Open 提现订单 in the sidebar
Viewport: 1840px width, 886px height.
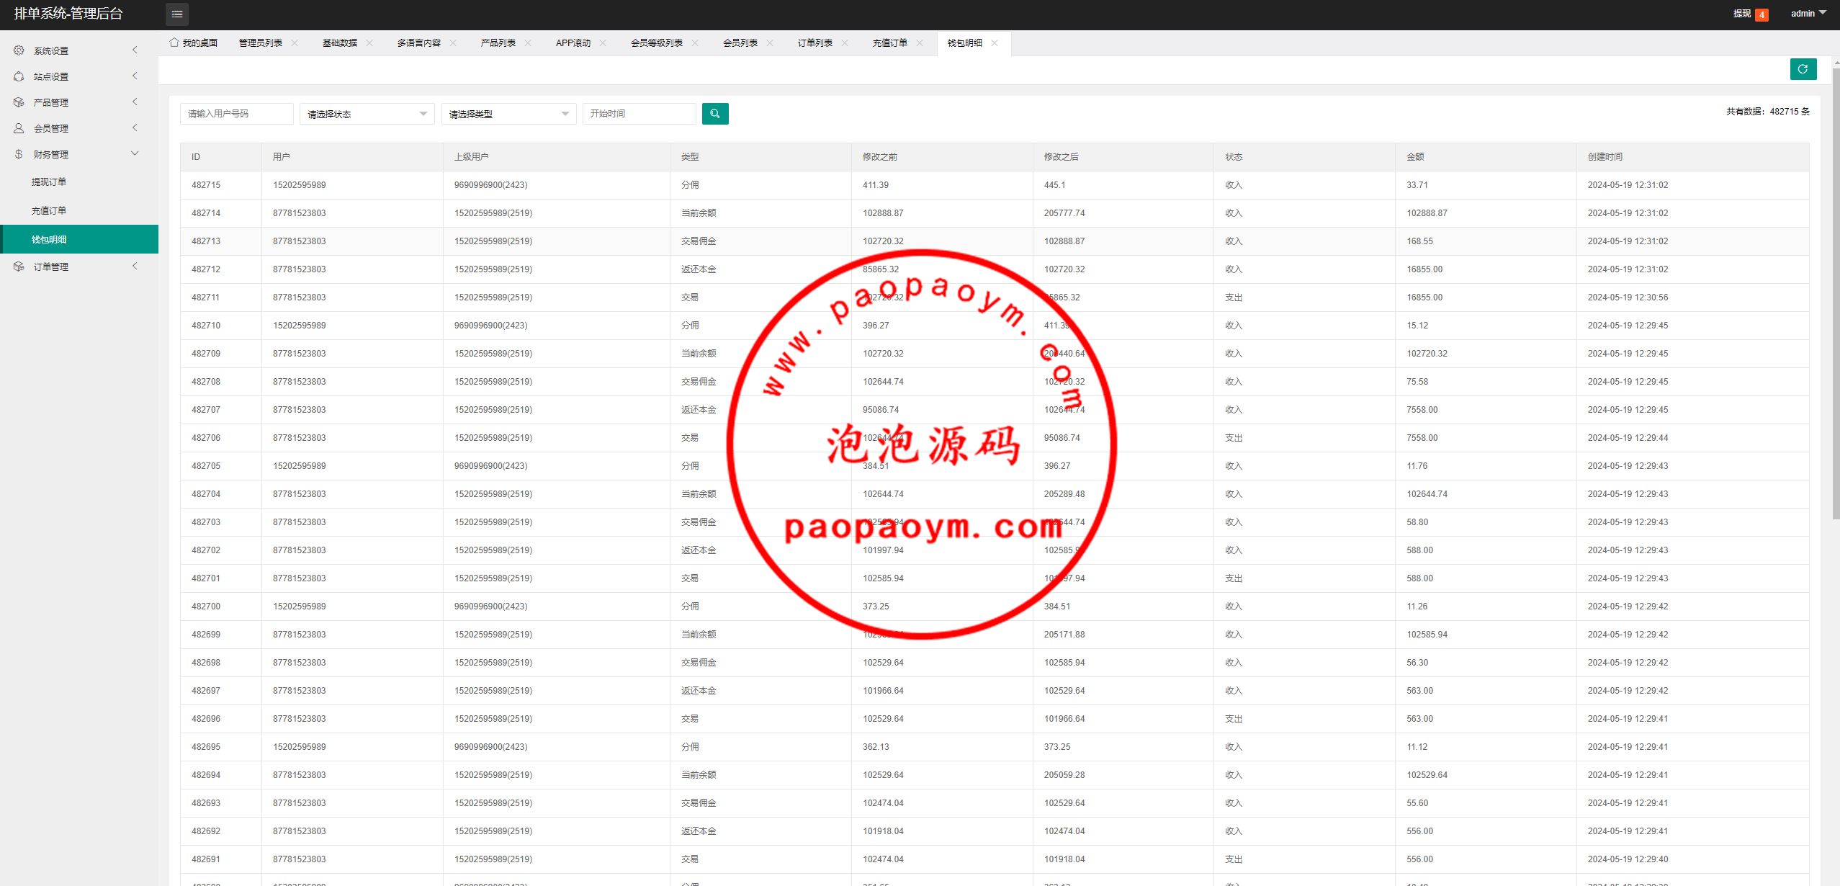49,182
